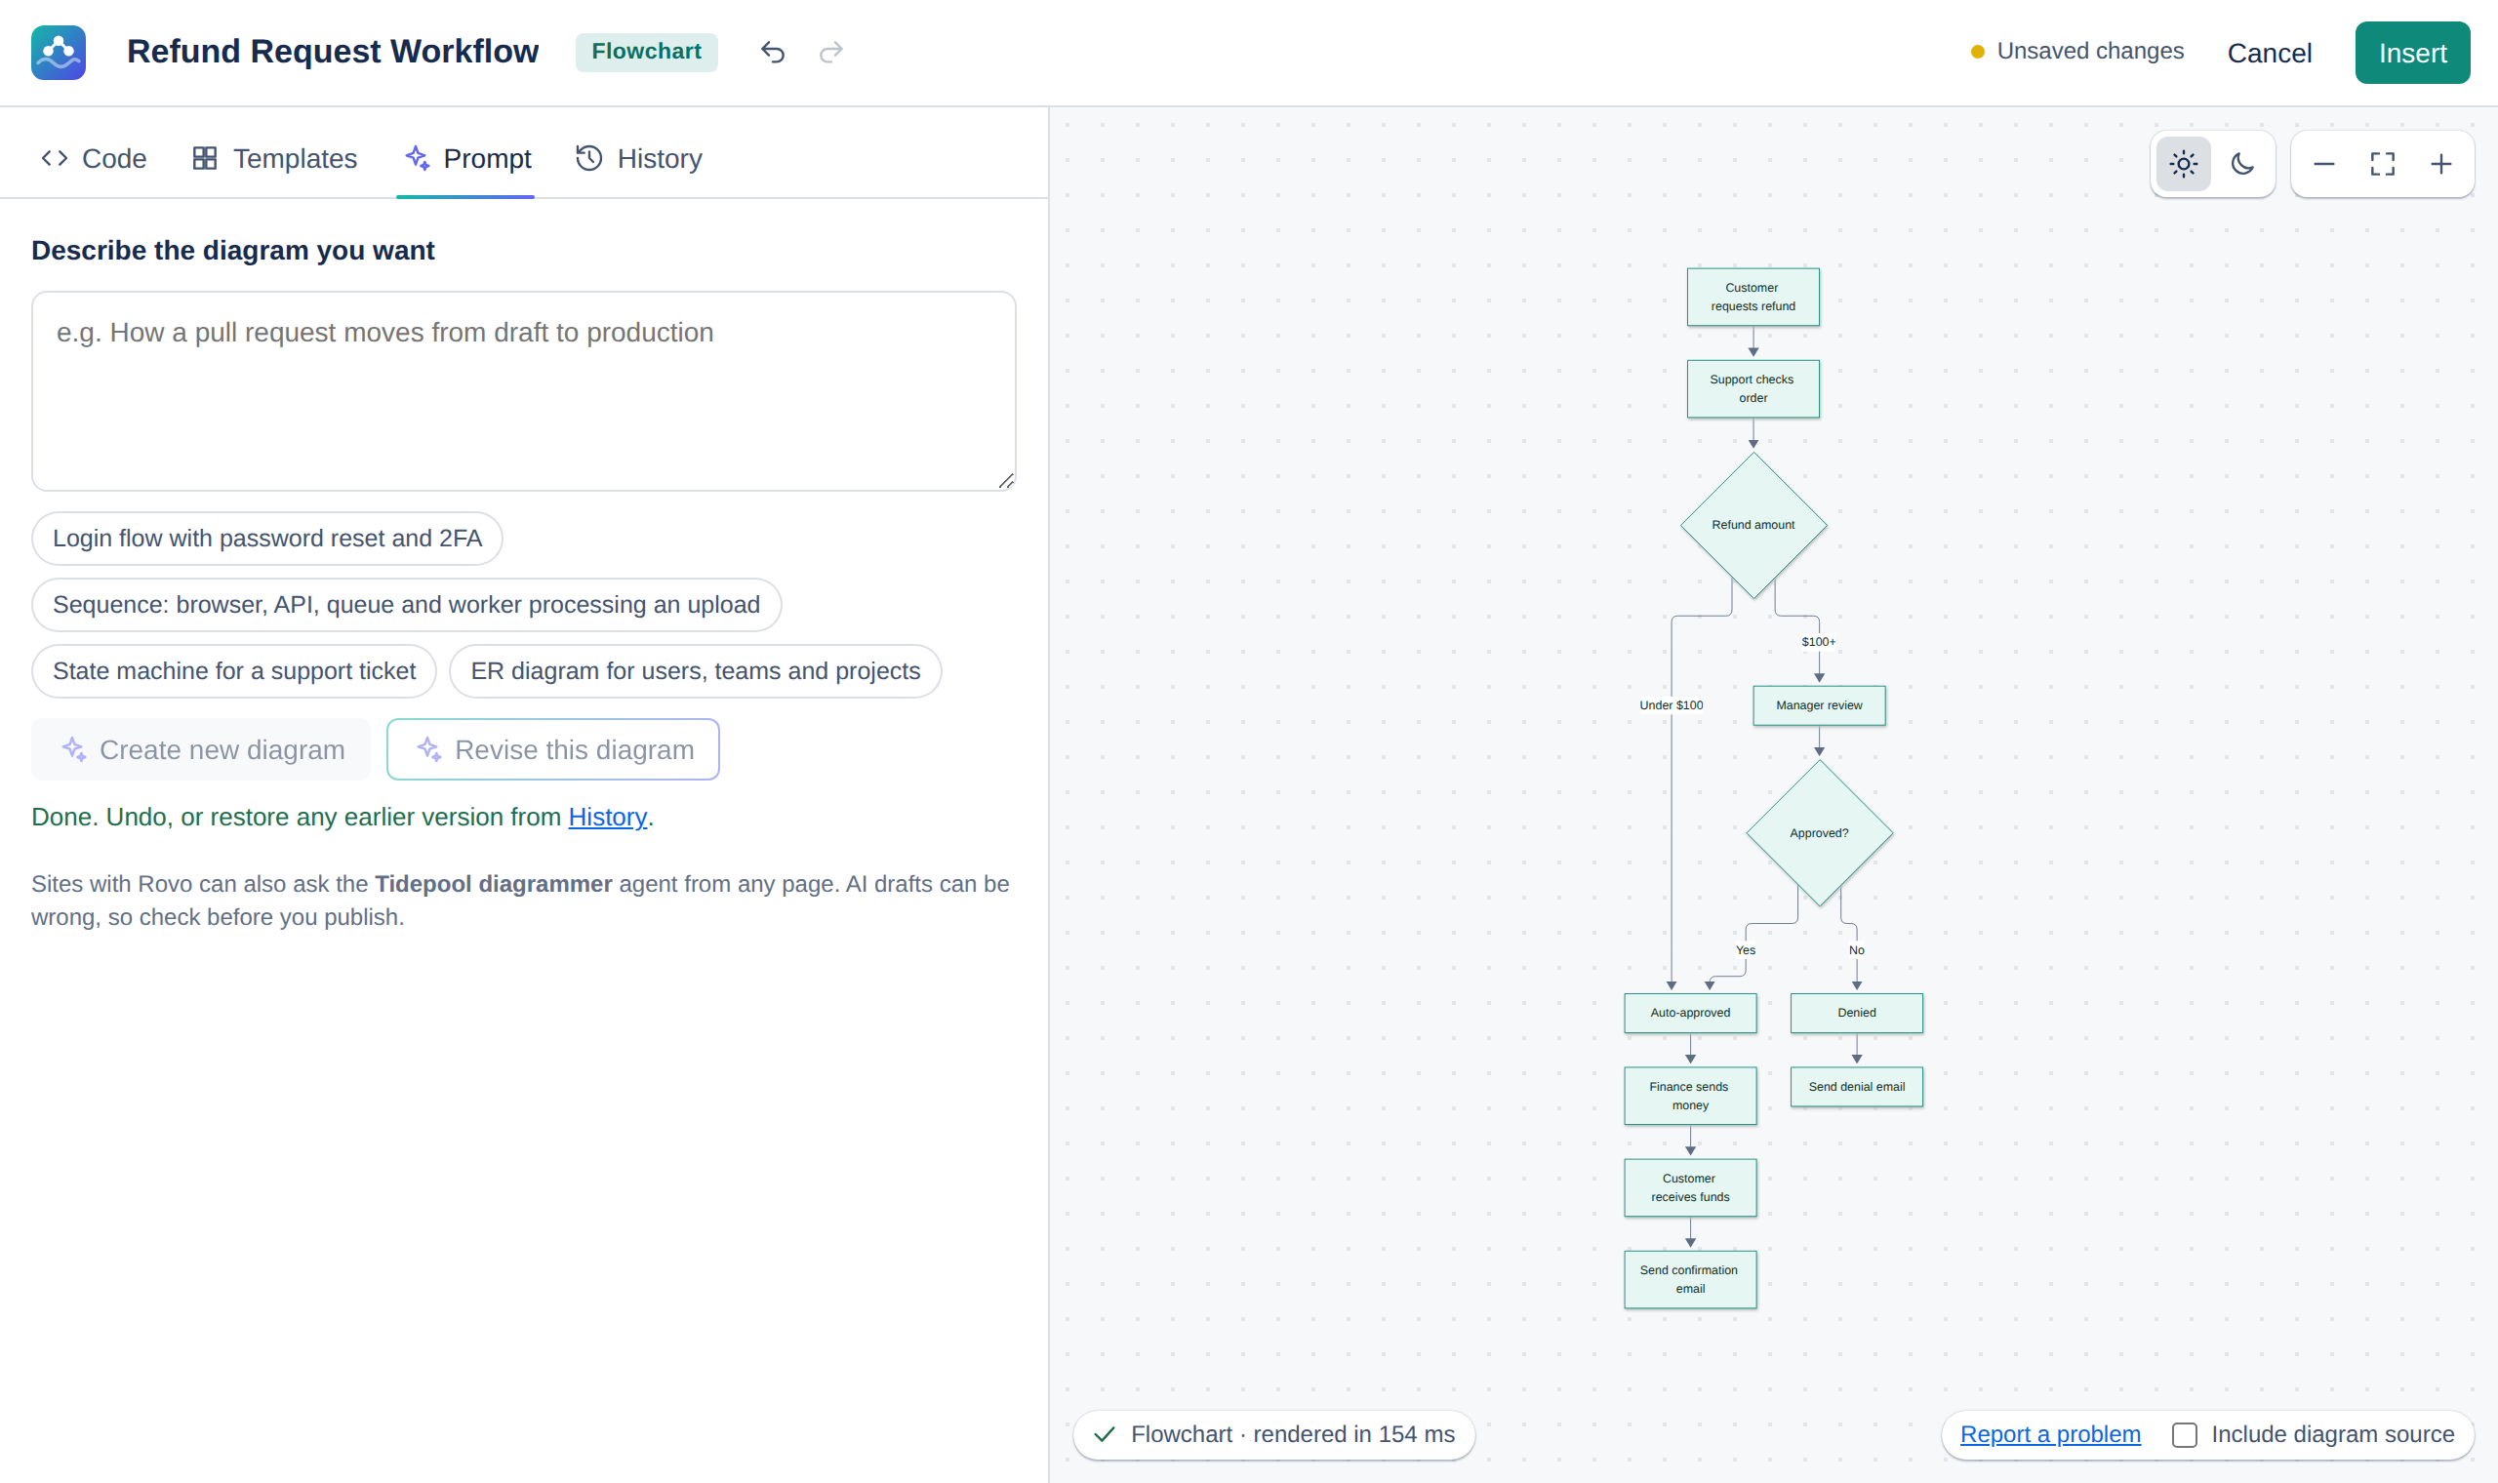Choose State machine support ticket suggestion
The image size is (2498, 1483).
234,671
